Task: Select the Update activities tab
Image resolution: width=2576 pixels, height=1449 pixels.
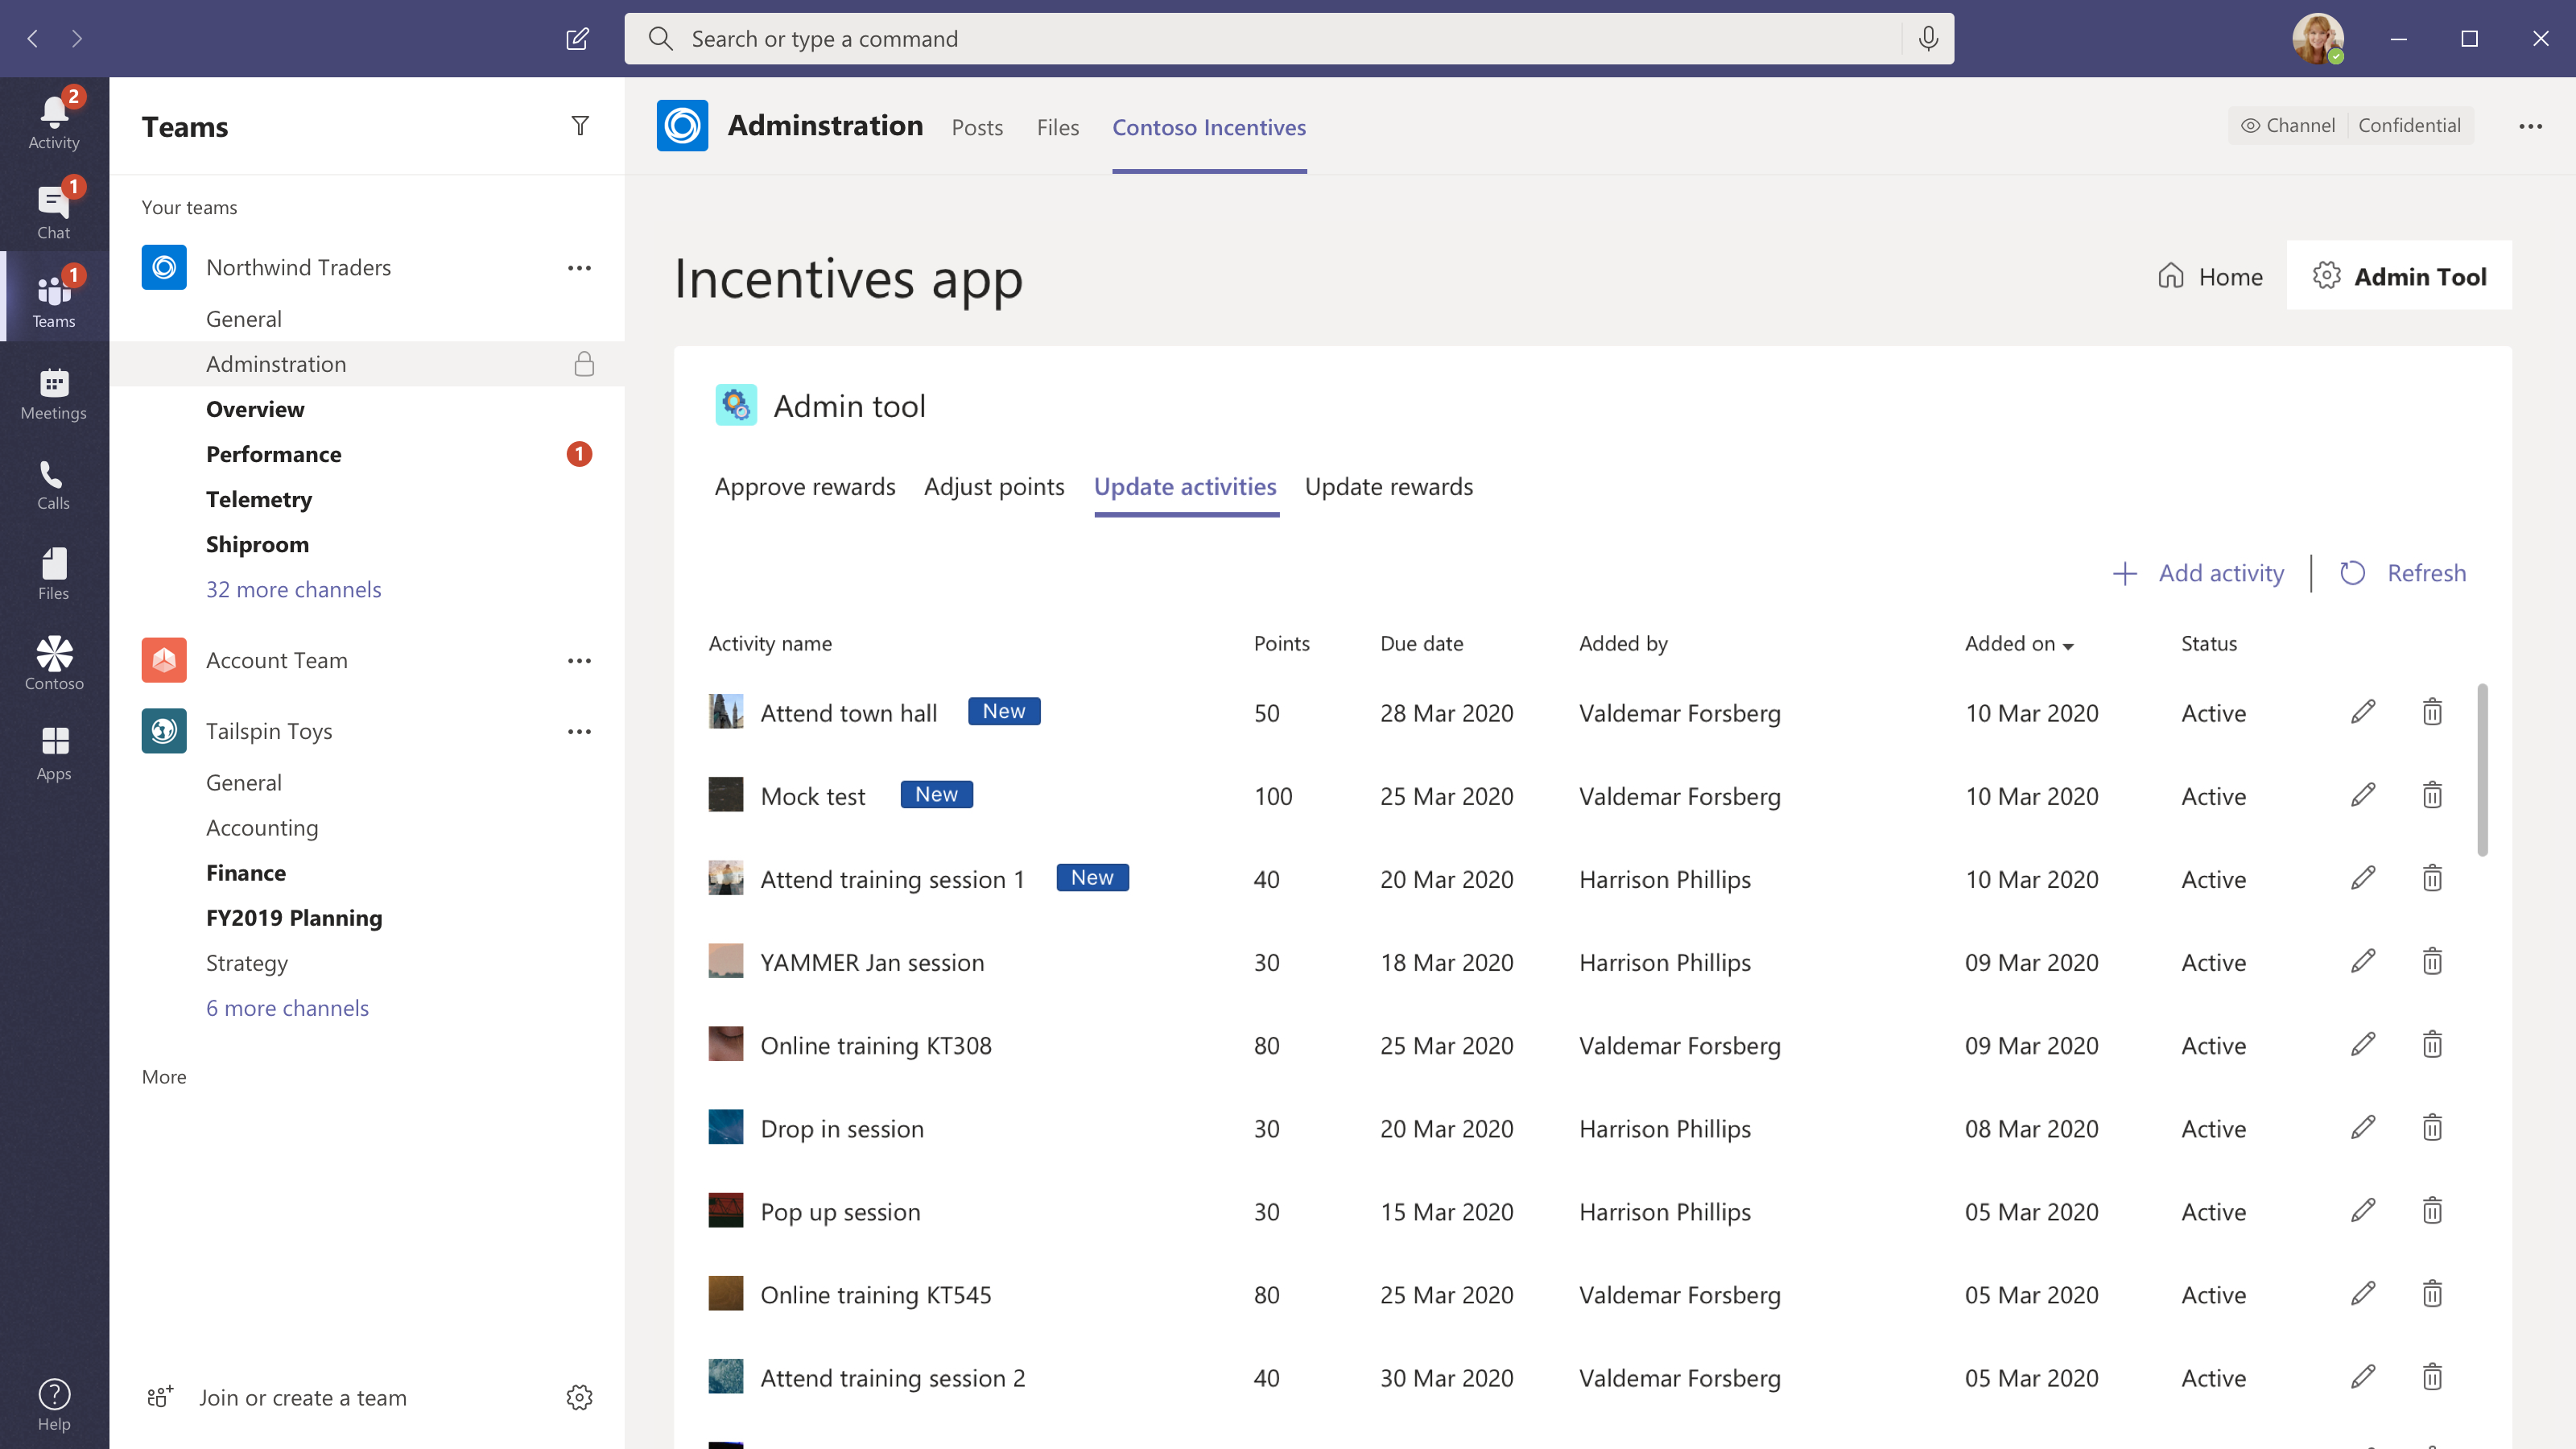Action: [x=1185, y=487]
